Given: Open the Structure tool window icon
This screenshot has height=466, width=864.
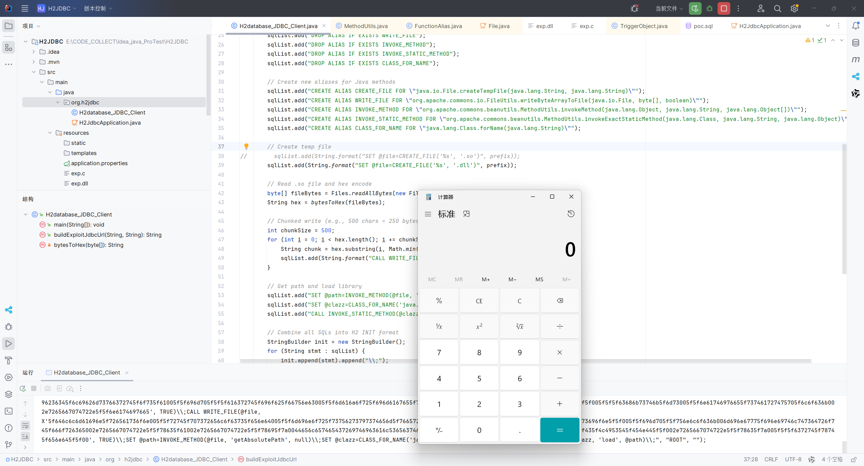Looking at the screenshot, I should click(x=9, y=47).
